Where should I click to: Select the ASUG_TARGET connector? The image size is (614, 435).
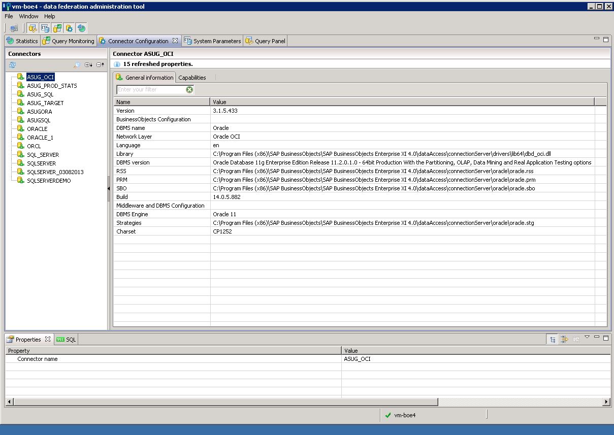tap(45, 103)
